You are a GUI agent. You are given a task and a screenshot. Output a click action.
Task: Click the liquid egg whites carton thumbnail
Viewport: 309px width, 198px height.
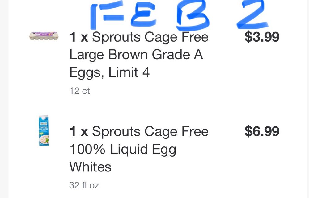tap(44, 130)
